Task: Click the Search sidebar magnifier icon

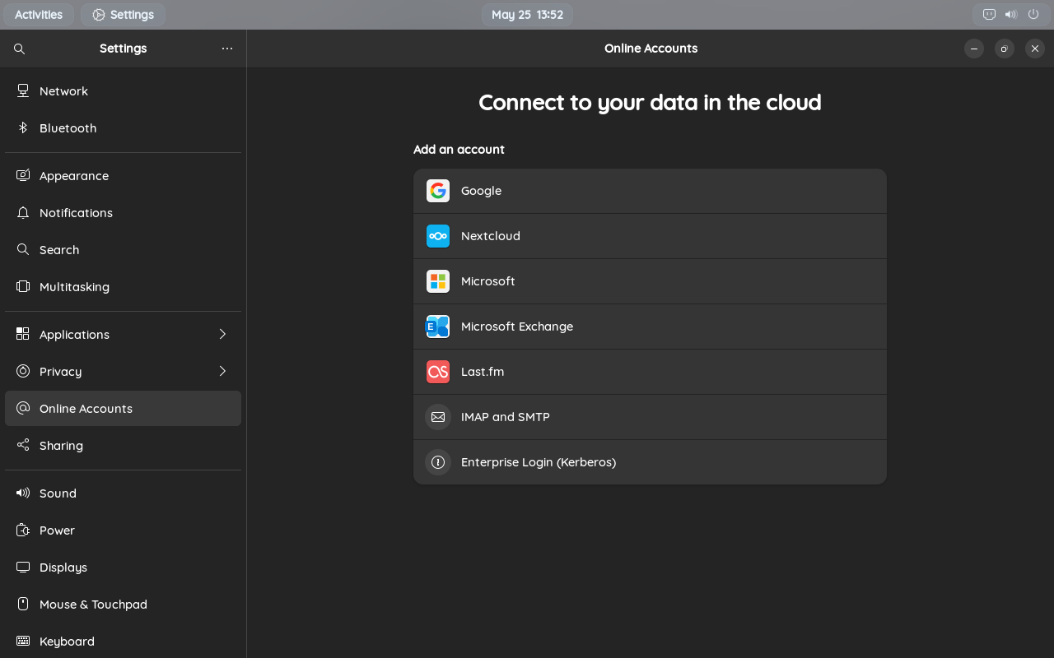Action: pyautogui.click(x=23, y=249)
